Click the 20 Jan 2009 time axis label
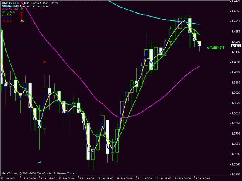 (x=8, y=178)
